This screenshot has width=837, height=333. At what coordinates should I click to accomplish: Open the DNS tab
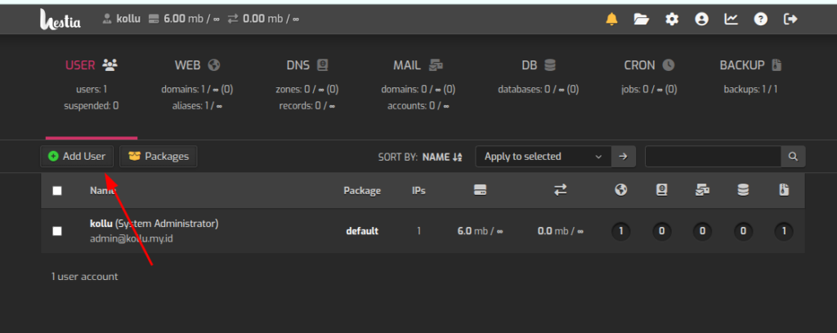pyautogui.click(x=307, y=65)
